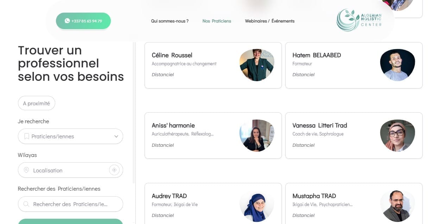Click the sidebar vertical scrollbar
The width and height of the screenshot is (444, 224).
point(134,112)
